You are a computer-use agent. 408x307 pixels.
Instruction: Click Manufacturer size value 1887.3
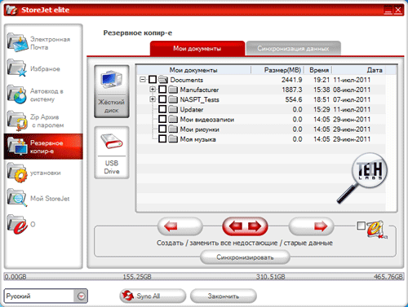(x=292, y=90)
